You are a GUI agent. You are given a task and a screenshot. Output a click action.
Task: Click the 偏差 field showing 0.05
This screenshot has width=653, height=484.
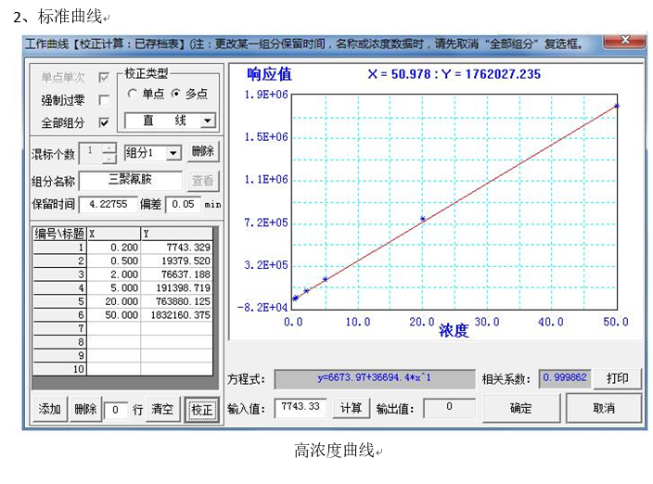pos(183,204)
